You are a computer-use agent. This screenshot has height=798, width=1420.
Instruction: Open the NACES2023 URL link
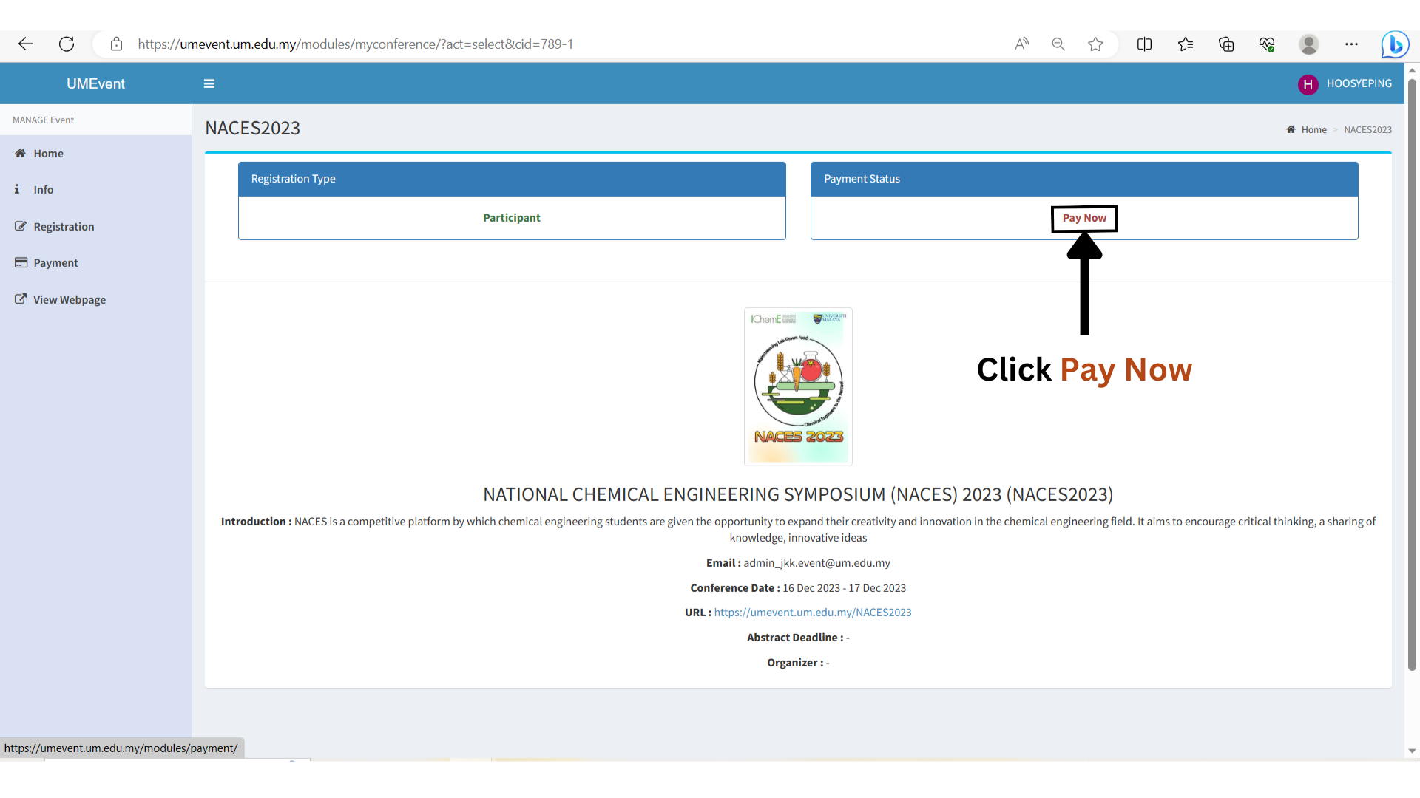click(x=812, y=613)
